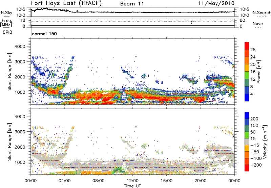The height and width of the screenshot is (188, 271).
Task: Click 'Slant Range [km]' label of the power panel
Action: (9, 72)
